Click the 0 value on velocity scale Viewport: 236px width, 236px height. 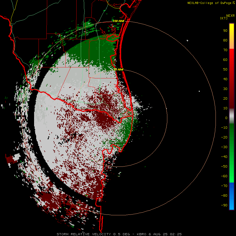226,118
